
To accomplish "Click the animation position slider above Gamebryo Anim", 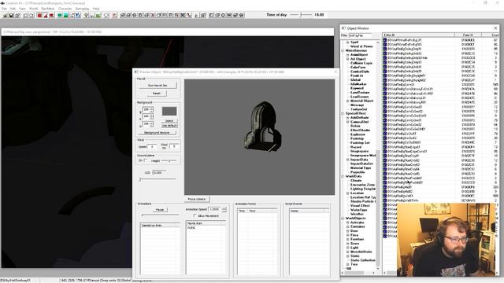I will (x=160, y=215).
